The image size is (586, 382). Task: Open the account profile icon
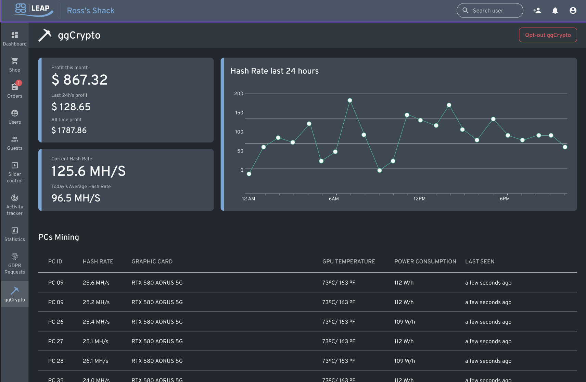click(x=573, y=10)
